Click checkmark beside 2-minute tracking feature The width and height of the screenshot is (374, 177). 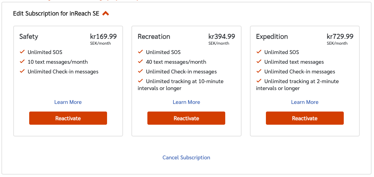point(259,81)
